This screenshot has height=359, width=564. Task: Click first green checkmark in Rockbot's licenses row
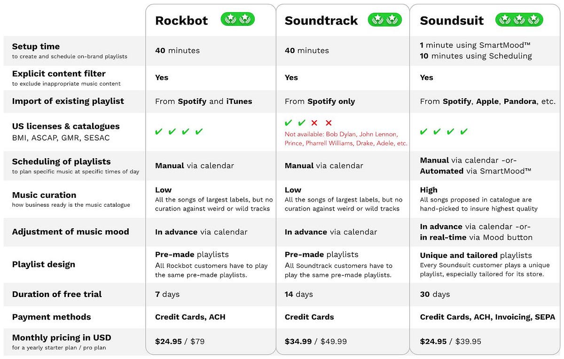[x=159, y=132]
